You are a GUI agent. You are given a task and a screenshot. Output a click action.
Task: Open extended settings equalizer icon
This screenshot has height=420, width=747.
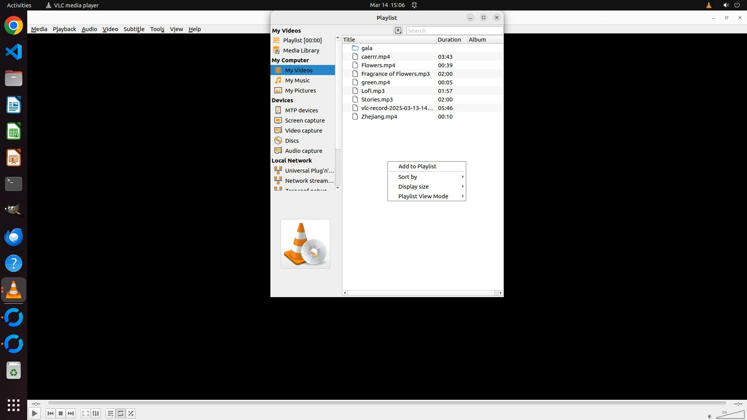96,413
